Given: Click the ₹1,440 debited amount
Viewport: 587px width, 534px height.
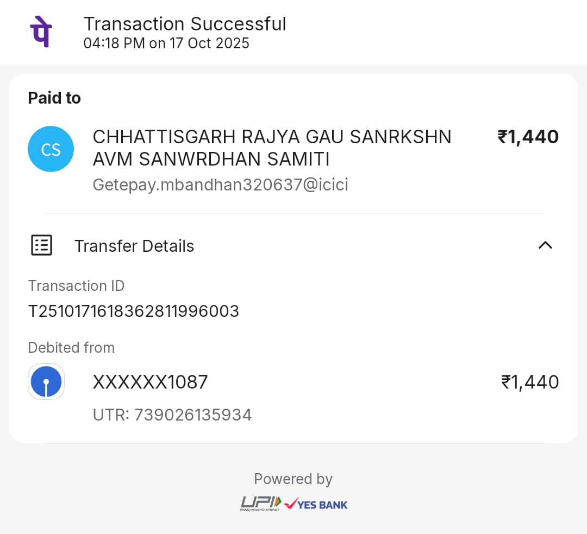Looking at the screenshot, I should pyautogui.click(x=529, y=382).
